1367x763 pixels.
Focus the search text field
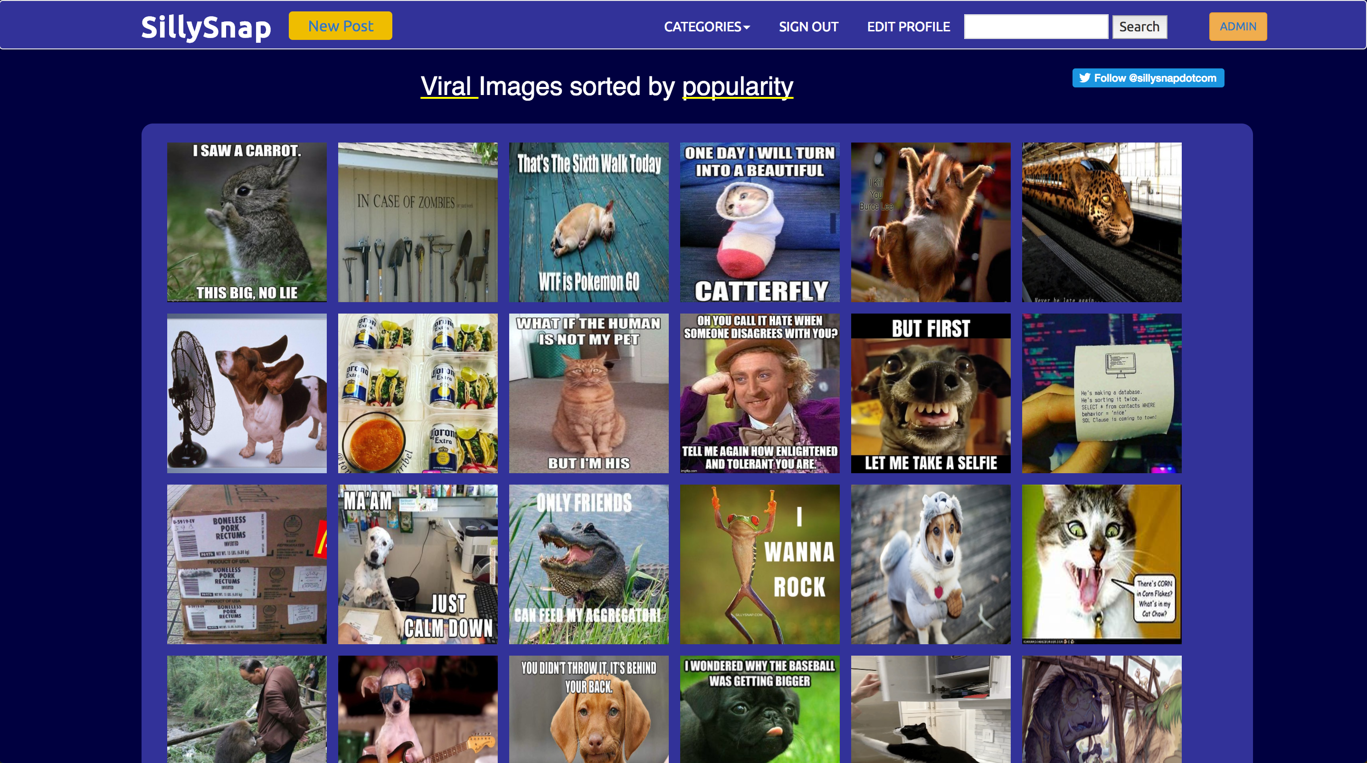point(1036,27)
